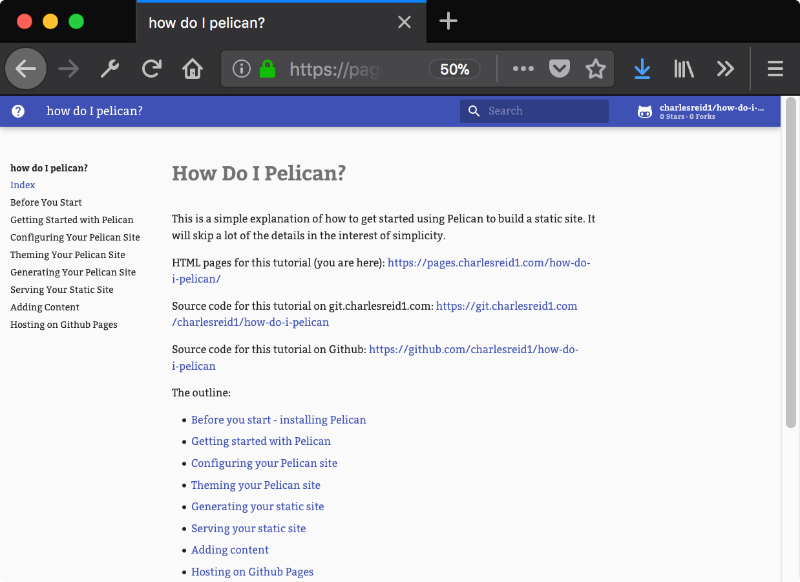Screen dimensions: 800x582
Task: Select 'Hosting on Github Pages' sidebar item
Action: [64, 325]
